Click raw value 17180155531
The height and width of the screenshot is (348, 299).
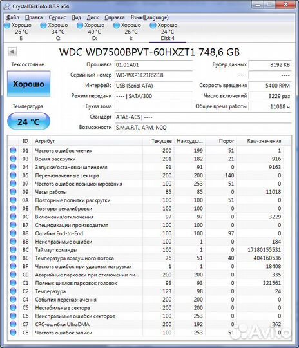264,250
